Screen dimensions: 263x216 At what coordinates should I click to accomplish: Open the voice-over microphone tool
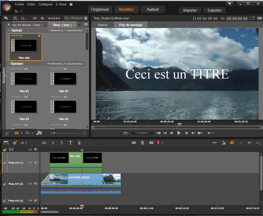click(x=79, y=143)
